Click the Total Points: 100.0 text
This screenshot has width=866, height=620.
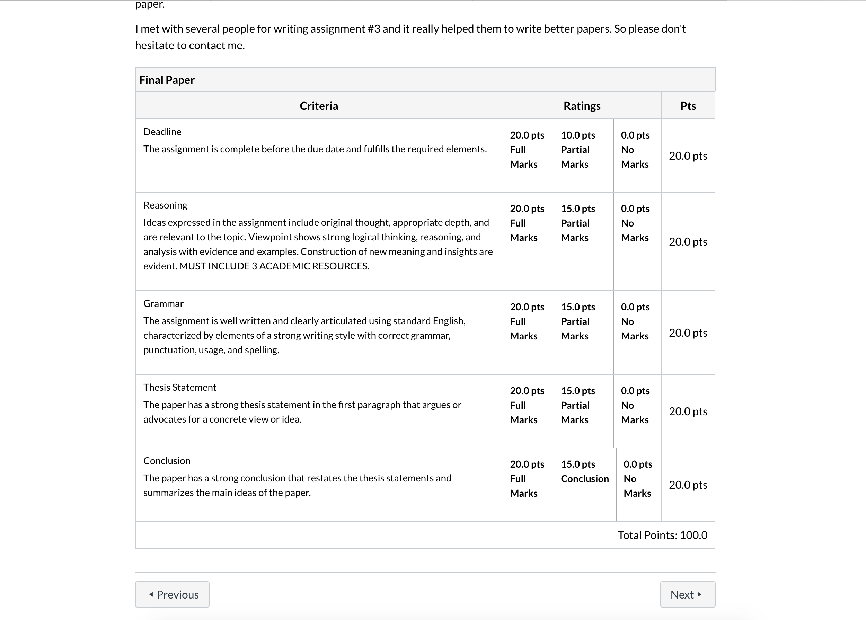tap(662, 535)
